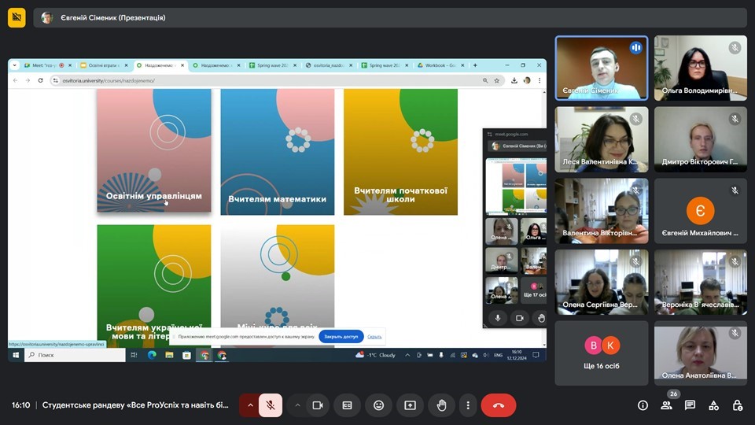Unmute the microphone
Screen dimensions: 755x425
pos(270,405)
